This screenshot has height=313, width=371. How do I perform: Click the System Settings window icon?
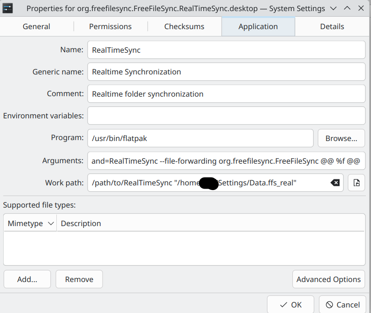point(7,8)
